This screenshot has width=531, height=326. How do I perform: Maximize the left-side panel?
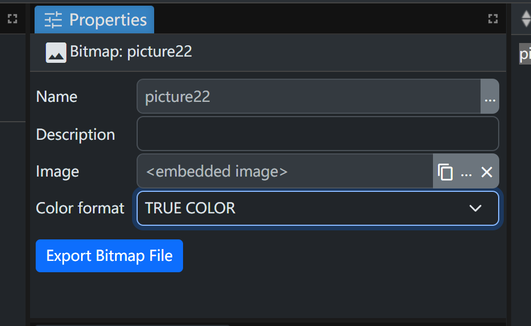point(12,19)
